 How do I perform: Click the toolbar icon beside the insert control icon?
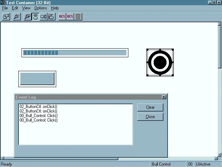pyautogui.click(x=17, y=16)
